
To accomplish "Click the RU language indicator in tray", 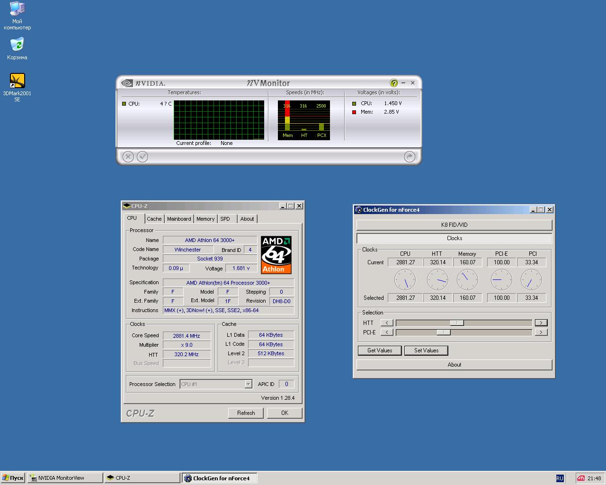I will 560,478.
